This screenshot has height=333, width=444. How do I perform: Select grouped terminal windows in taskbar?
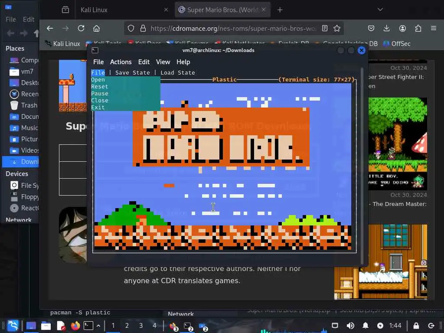(x=188, y=326)
